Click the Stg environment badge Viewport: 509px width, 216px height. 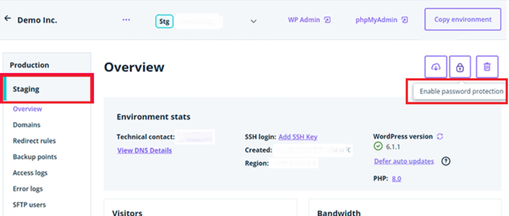(165, 21)
